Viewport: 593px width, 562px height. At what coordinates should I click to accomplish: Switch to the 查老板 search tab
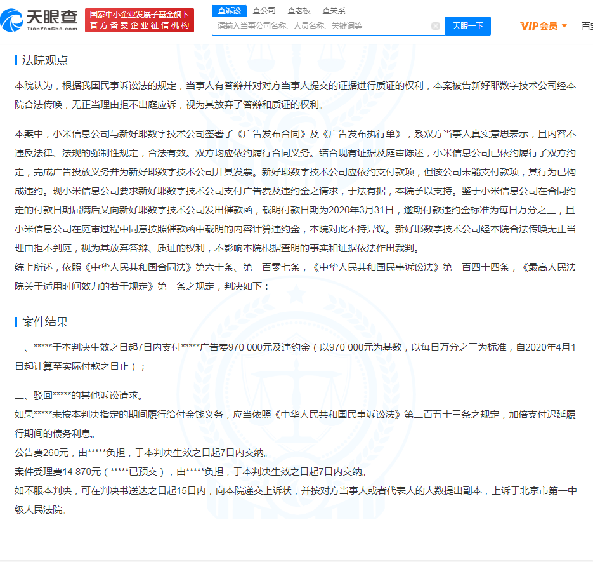tap(299, 11)
